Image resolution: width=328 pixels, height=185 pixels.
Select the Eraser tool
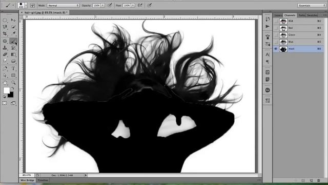point(5,54)
